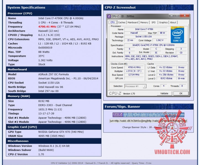Viewport: 199px width, 165px height.
Task: Click the Intel Inside Core i7 logo
Action: [x=177, y=35]
